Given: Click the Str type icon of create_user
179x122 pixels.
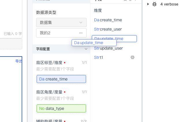Looking at the screenshot, I should [x=97, y=29].
